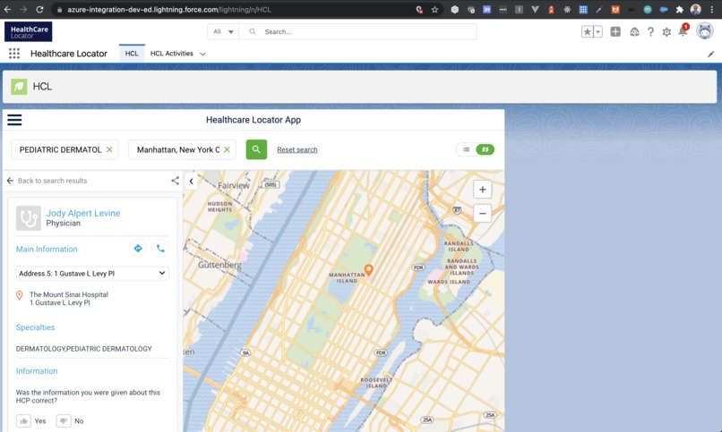Click the stethoscope physician icon
Viewport: 722px width, 432px height.
click(x=29, y=218)
